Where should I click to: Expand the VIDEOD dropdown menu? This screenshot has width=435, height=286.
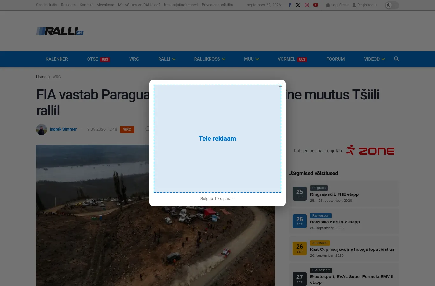coord(374,59)
